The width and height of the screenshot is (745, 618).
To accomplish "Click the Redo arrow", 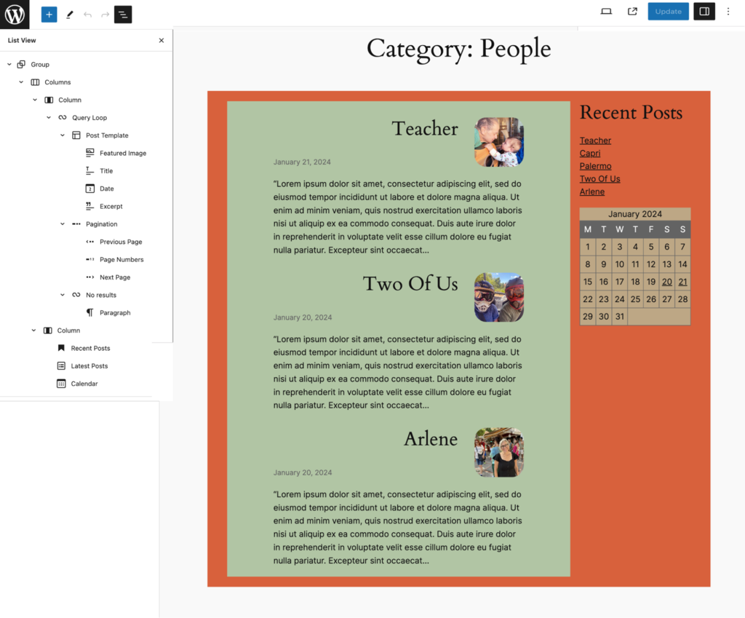I will (x=105, y=15).
